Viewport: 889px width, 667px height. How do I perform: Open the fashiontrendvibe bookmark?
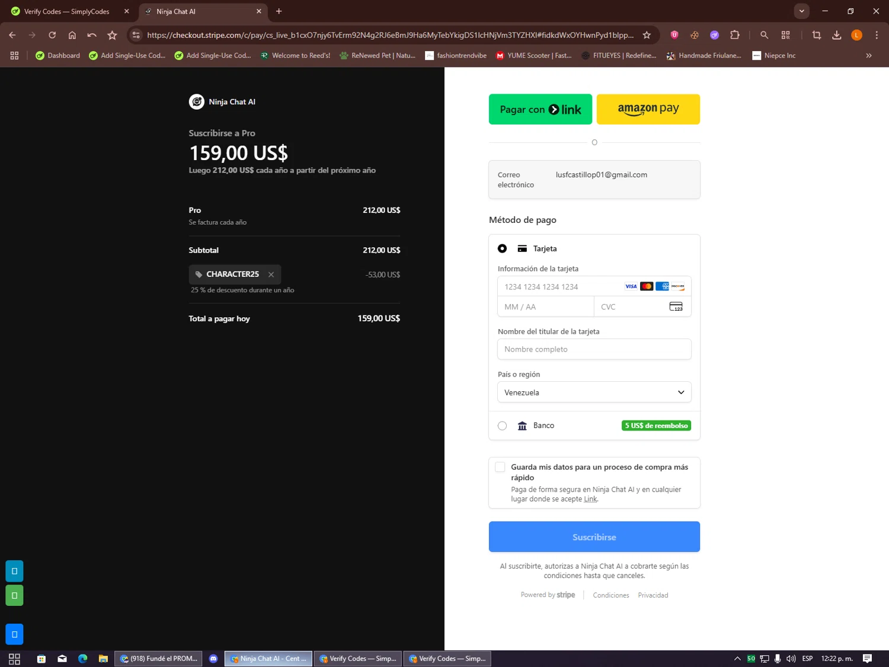point(456,56)
